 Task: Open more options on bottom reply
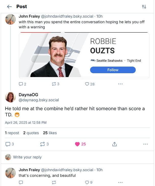[120, 182]
